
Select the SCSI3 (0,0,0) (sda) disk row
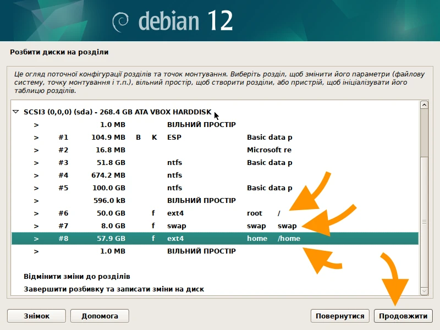coord(215,112)
